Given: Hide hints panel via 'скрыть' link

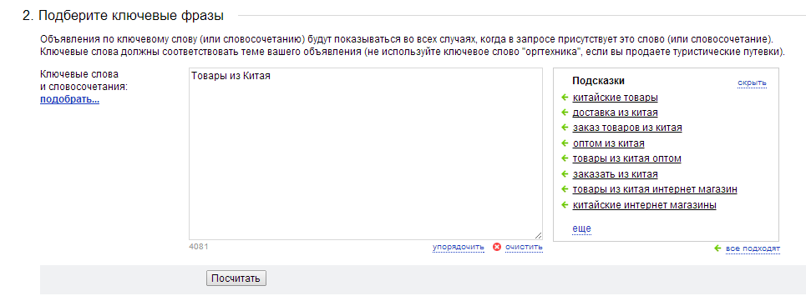Looking at the screenshot, I should (752, 83).
